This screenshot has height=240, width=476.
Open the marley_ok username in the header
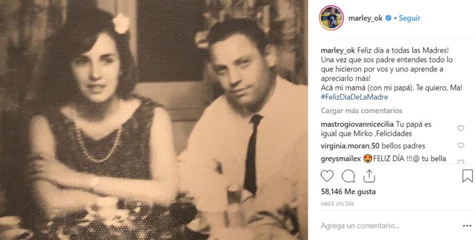(x=365, y=18)
